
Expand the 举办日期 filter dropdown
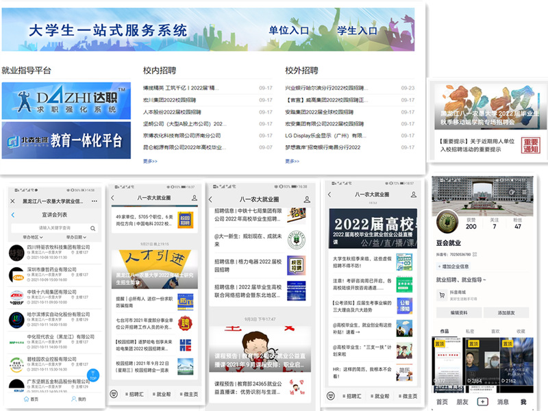point(75,237)
